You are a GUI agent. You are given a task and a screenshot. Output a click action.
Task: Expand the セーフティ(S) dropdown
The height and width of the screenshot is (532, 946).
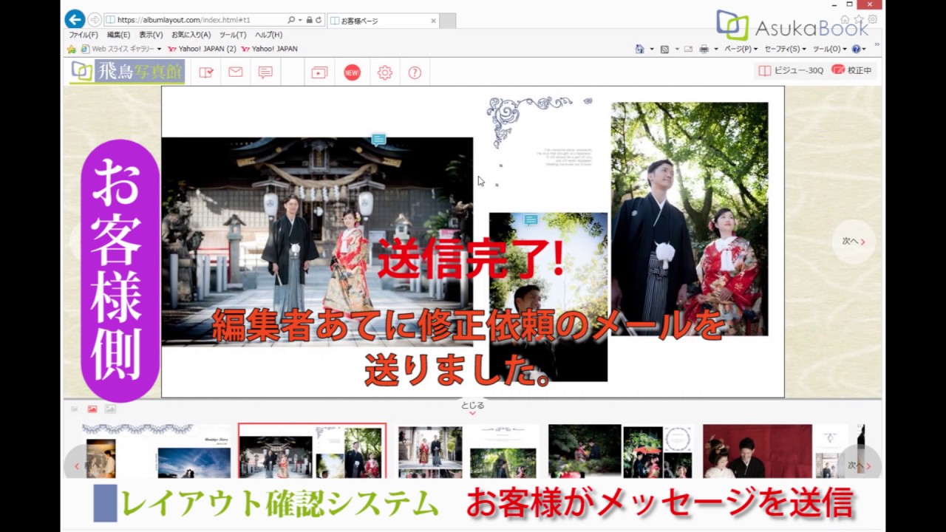coord(785,49)
